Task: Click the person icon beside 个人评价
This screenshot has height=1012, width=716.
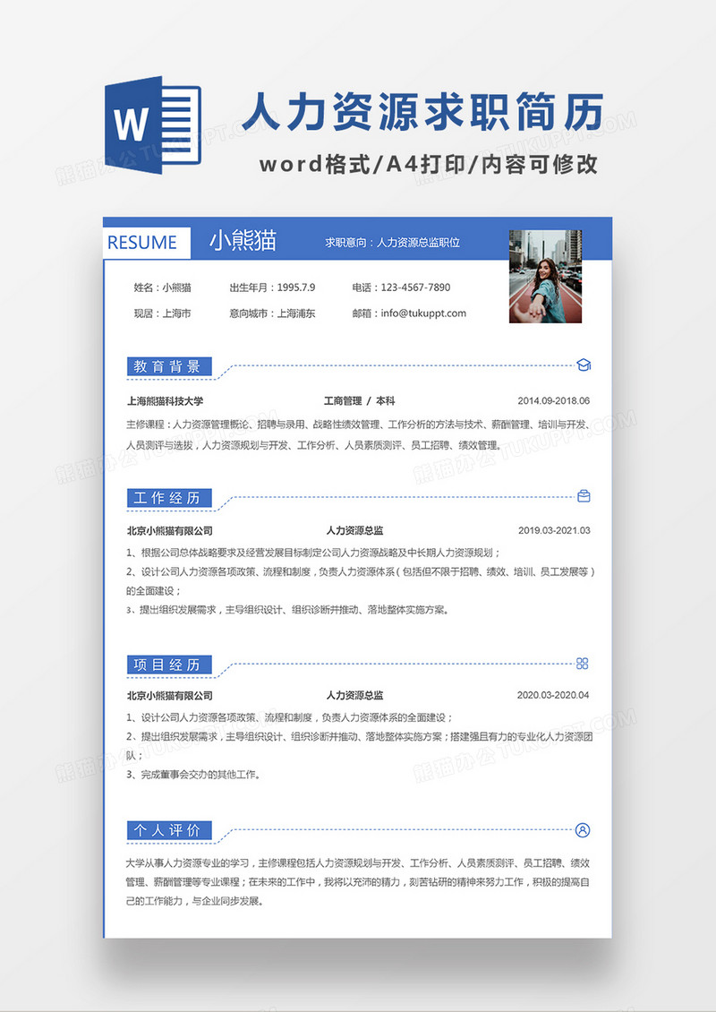Action: 583,830
